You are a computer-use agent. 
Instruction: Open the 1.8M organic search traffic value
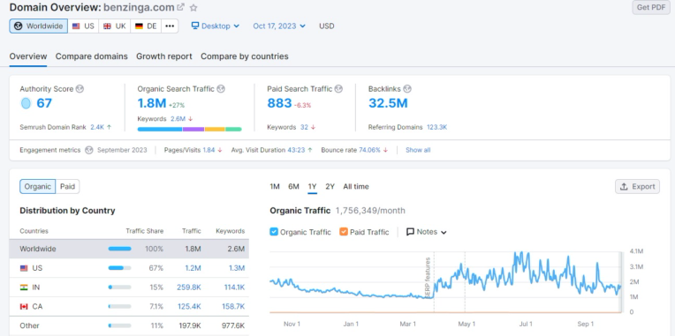point(152,103)
